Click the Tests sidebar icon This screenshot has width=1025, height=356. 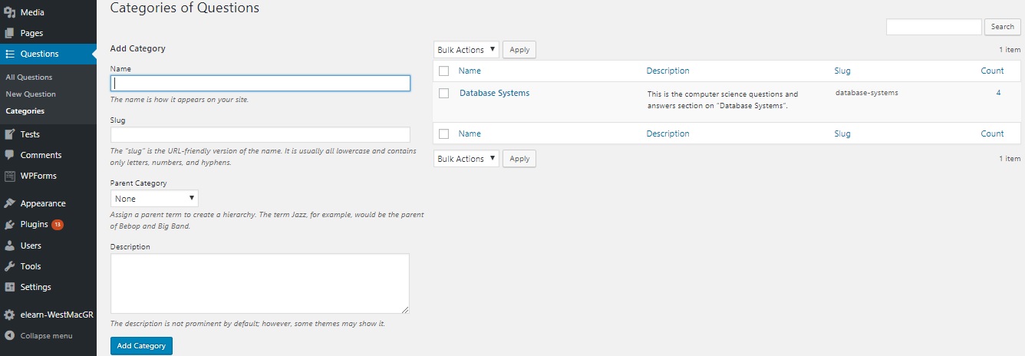(x=10, y=134)
